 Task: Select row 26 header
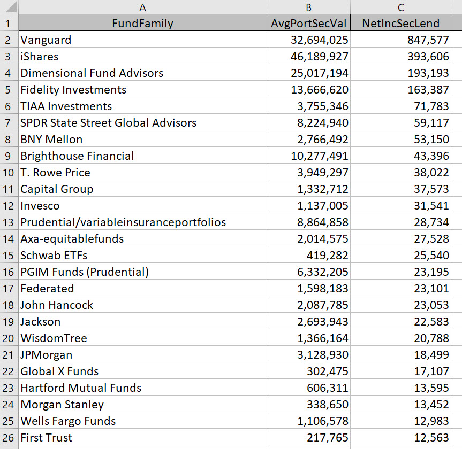(9, 438)
